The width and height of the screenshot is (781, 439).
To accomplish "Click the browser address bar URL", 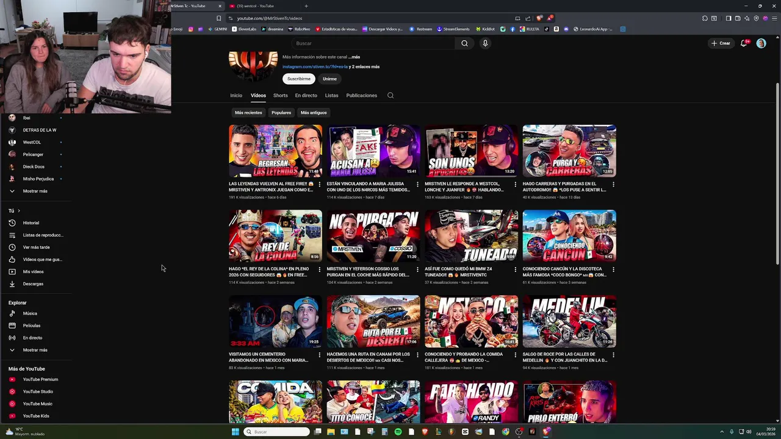I will pos(270,18).
